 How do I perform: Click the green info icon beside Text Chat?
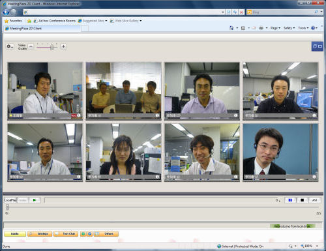[83, 234]
